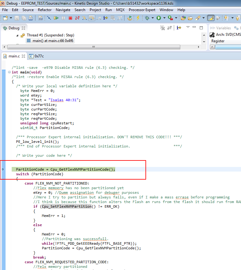Viewport: 241px width, 270px height.
Task: Open the Search menu
Action: coord(80,10)
